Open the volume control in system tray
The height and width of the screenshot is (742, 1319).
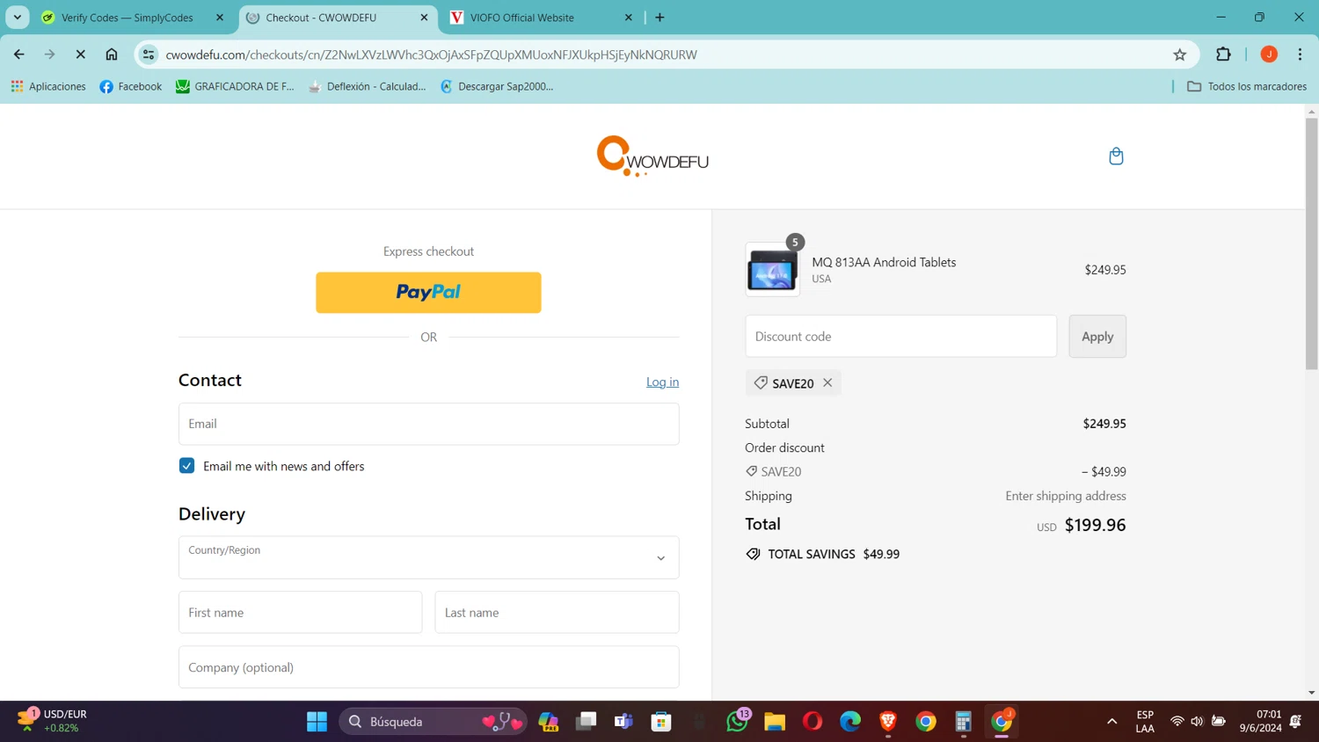pyautogui.click(x=1197, y=722)
